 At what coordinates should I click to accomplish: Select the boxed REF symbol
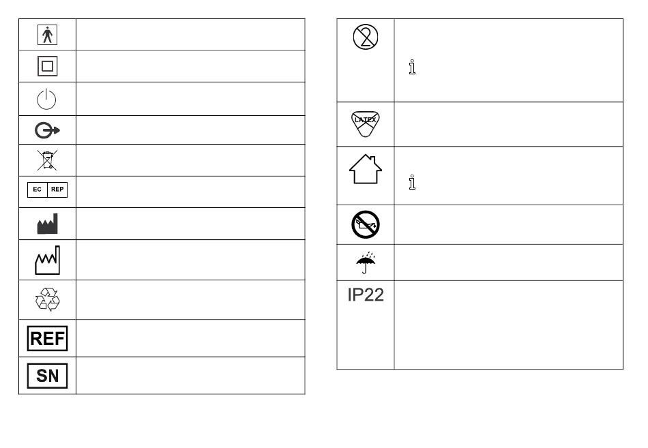tap(47, 338)
